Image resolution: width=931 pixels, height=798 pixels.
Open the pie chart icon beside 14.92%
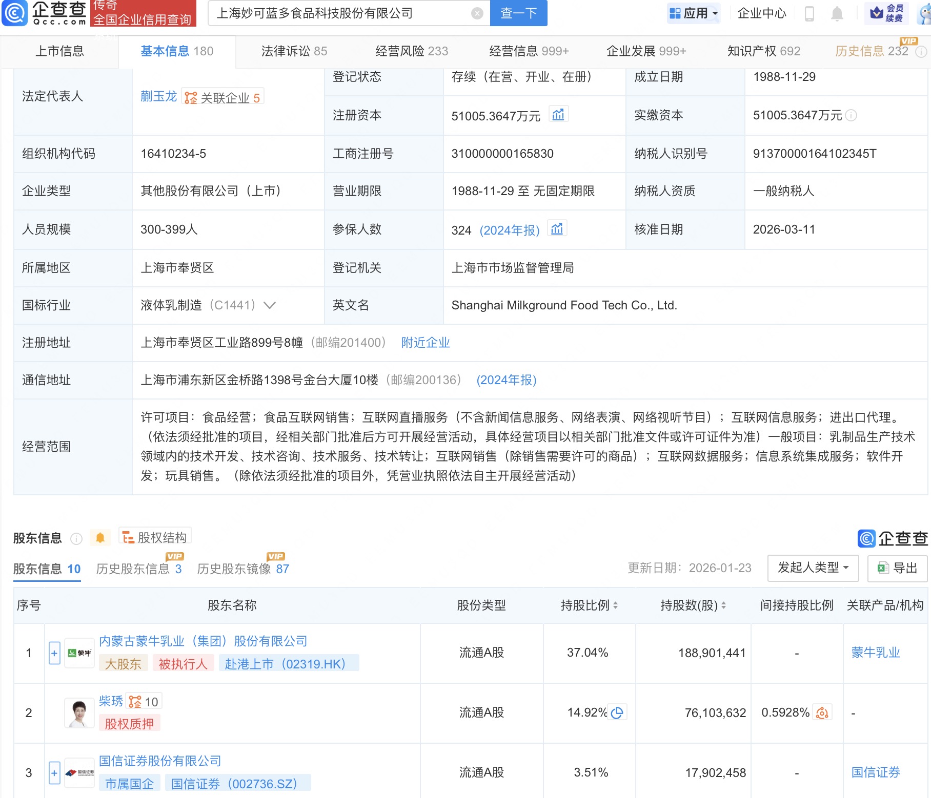(618, 712)
